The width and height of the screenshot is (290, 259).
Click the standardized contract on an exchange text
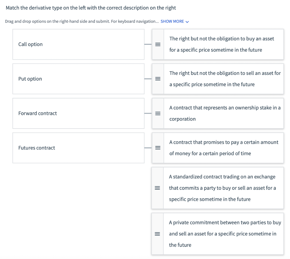tap(222, 188)
